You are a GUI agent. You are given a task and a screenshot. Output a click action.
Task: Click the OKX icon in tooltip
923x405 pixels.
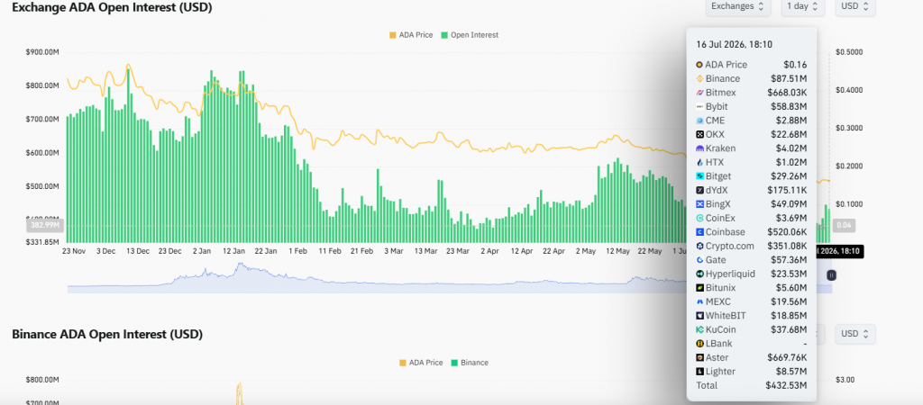pos(699,135)
